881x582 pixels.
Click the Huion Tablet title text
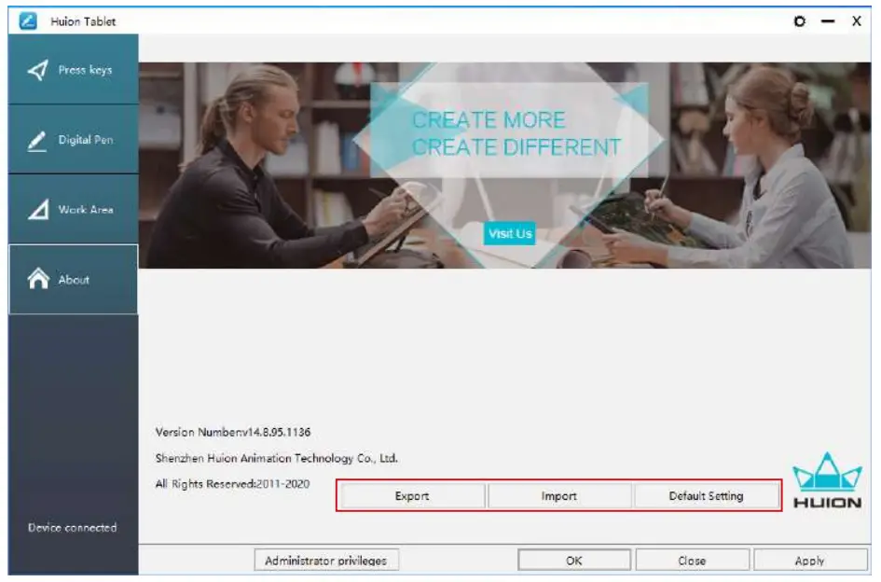click(x=83, y=21)
